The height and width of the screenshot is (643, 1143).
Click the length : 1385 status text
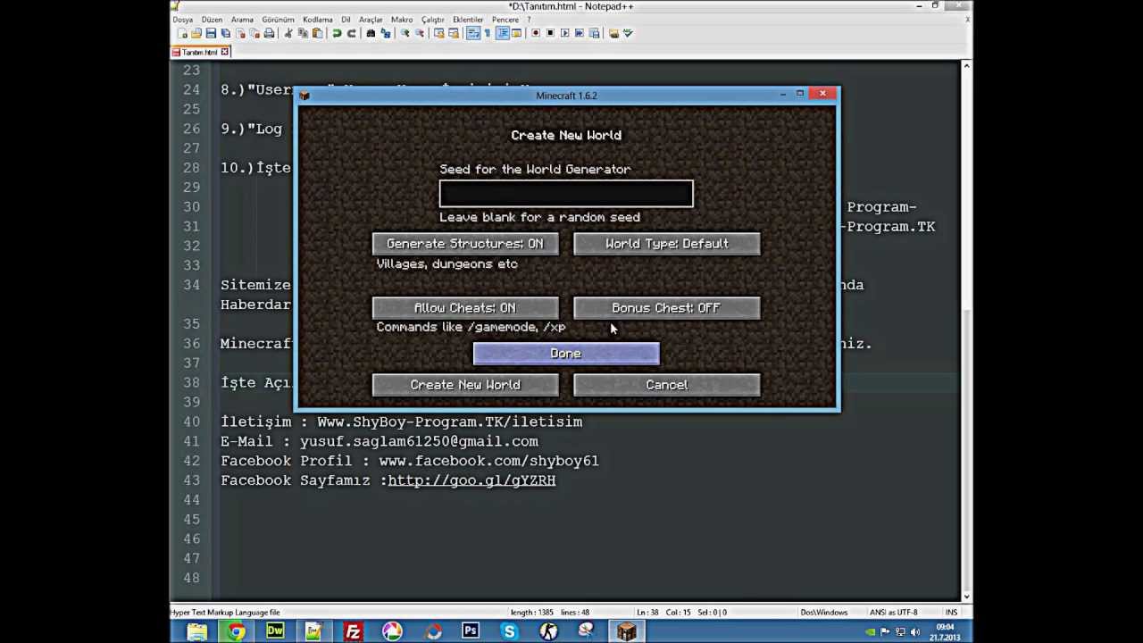click(x=533, y=613)
